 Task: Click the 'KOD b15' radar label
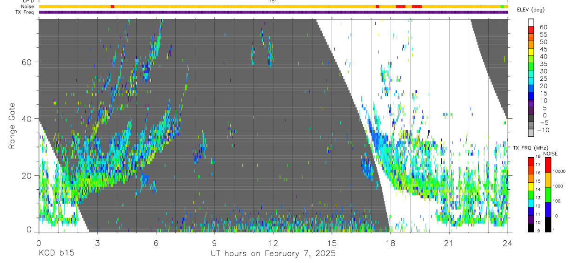point(56,253)
